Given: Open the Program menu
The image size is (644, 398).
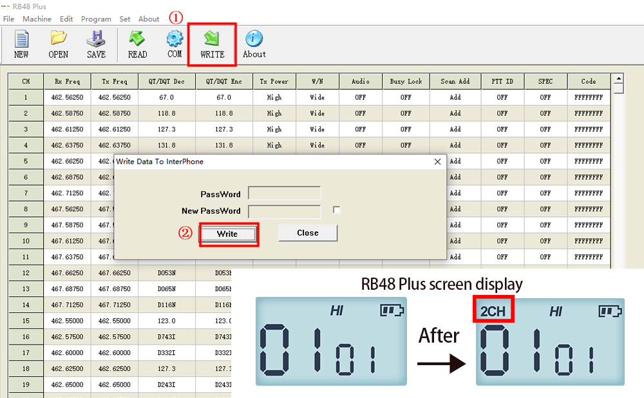Looking at the screenshot, I should point(96,19).
